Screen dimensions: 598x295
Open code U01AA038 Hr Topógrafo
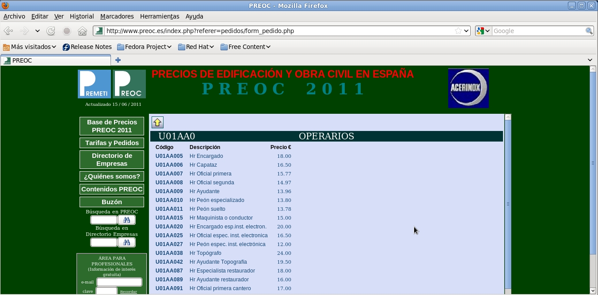[x=169, y=253]
